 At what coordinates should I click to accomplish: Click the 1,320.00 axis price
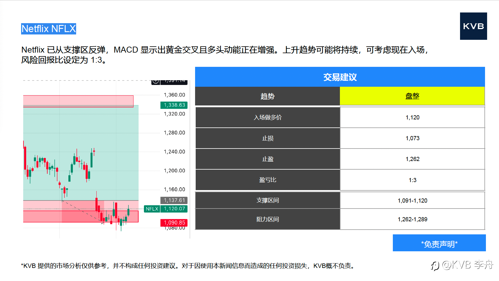click(175, 114)
